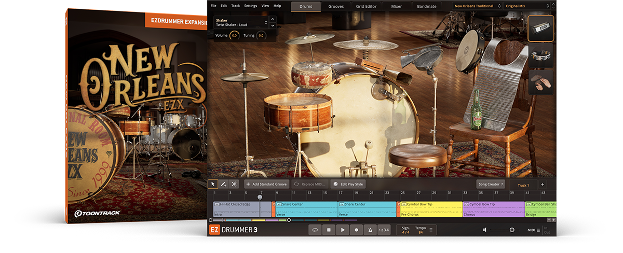The image size is (623, 253).
Task: Click the master volume slider handle
Action: point(512,230)
